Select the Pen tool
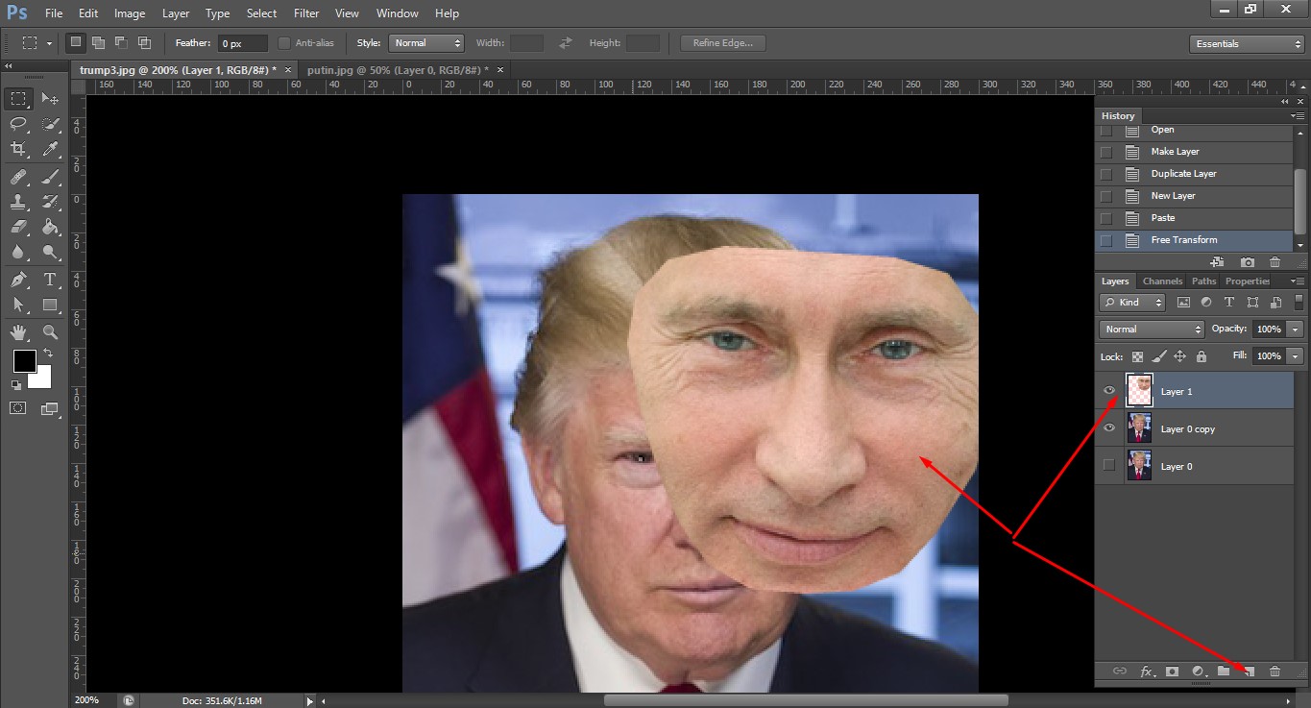 point(18,280)
